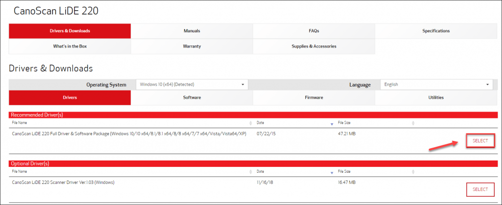Click the CanoScan LiDE 220 Full Driver package name
Screen dimensions: 502x205
tap(129, 134)
